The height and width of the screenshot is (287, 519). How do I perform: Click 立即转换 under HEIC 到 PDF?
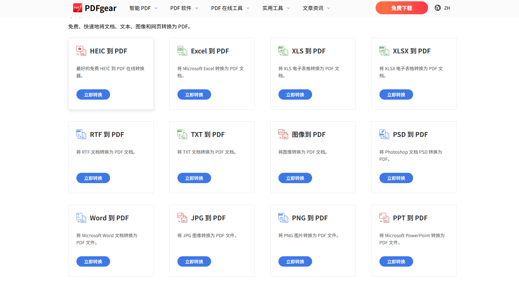tap(93, 94)
